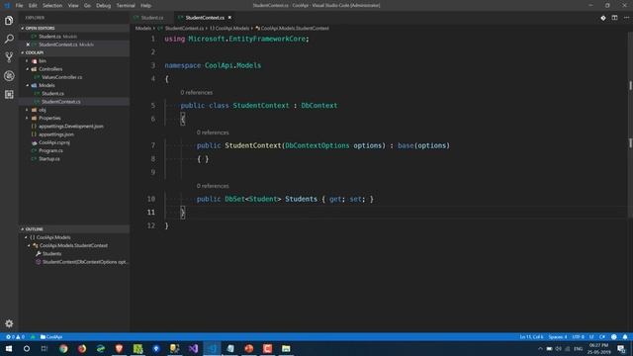Launch Firefox from the taskbar
The image size is (633, 356).
point(82,349)
